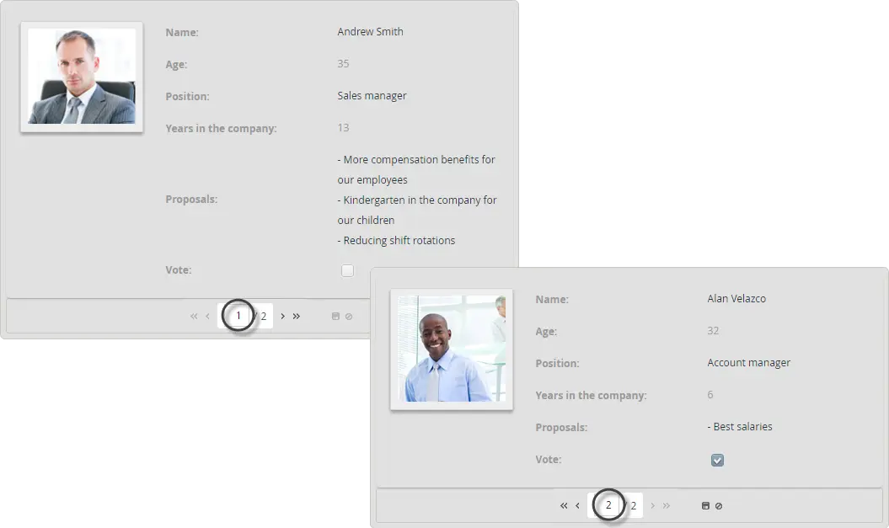Go to previous record in Andrew Smith pager
This screenshot has width=889, height=528.
click(207, 316)
